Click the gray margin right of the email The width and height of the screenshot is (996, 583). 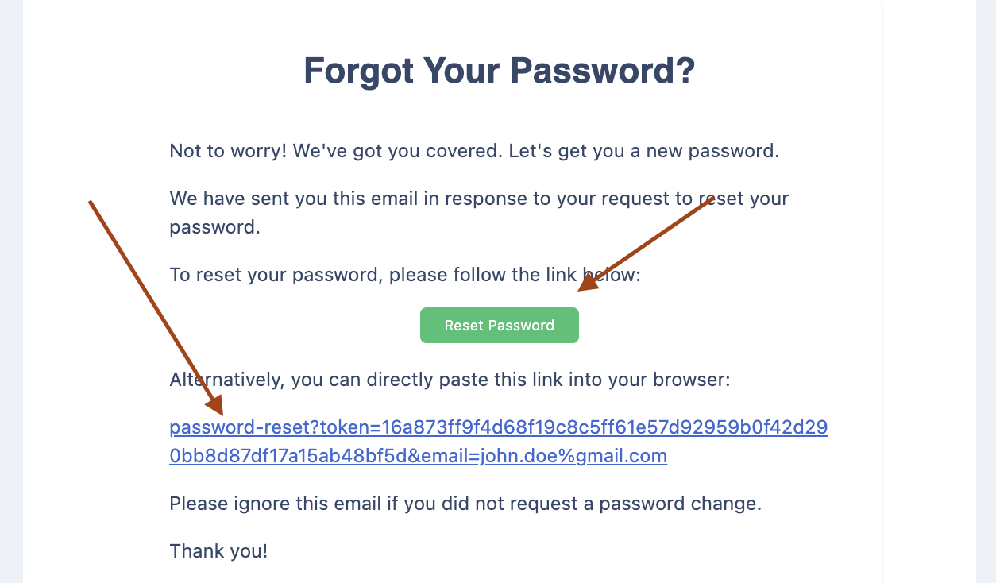coord(986,291)
